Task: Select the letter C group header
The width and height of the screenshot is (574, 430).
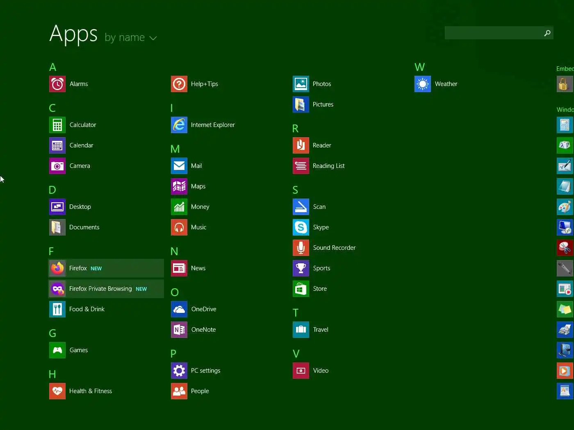Action: point(52,108)
